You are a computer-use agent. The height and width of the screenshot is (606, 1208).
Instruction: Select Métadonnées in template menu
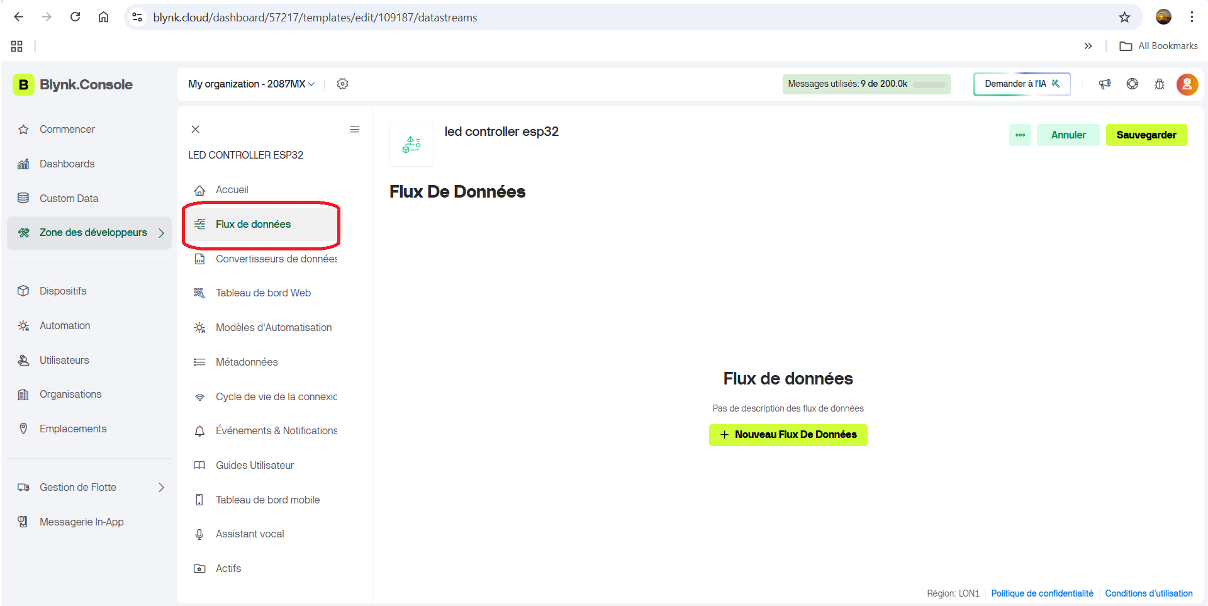click(x=247, y=362)
